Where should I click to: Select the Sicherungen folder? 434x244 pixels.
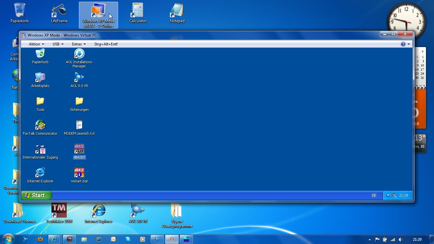click(x=79, y=102)
